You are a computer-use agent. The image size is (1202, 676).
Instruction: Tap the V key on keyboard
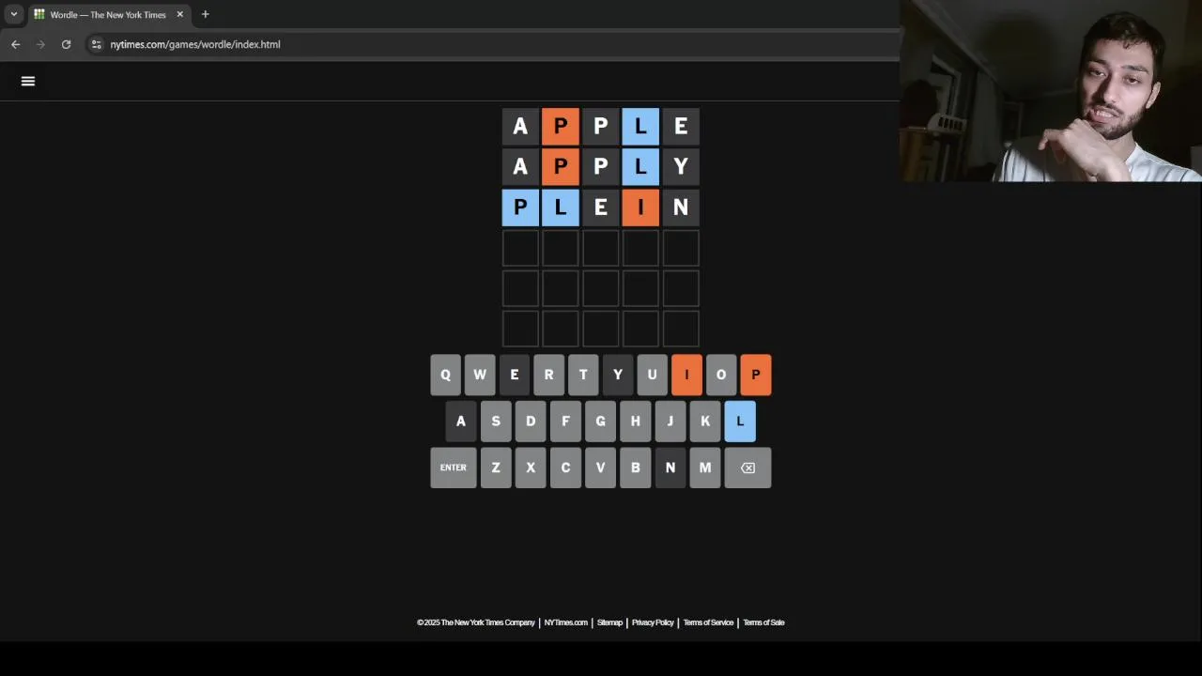click(600, 468)
